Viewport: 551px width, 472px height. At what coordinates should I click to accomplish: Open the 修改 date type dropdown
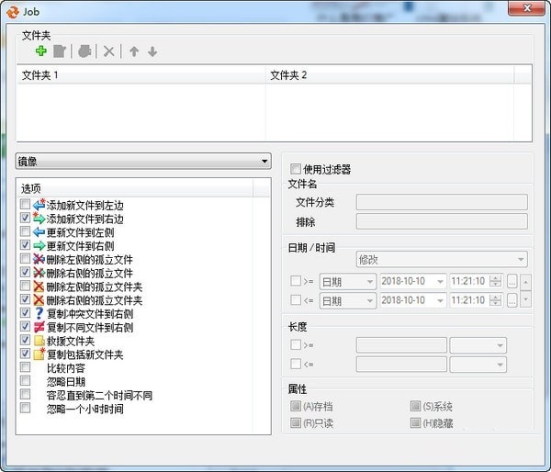point(442,260)
